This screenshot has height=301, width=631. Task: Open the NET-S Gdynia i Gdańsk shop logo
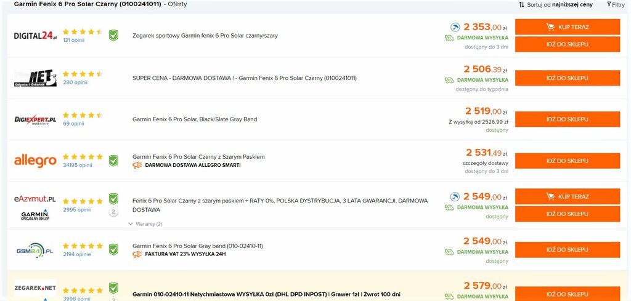[x=35, y=78]
